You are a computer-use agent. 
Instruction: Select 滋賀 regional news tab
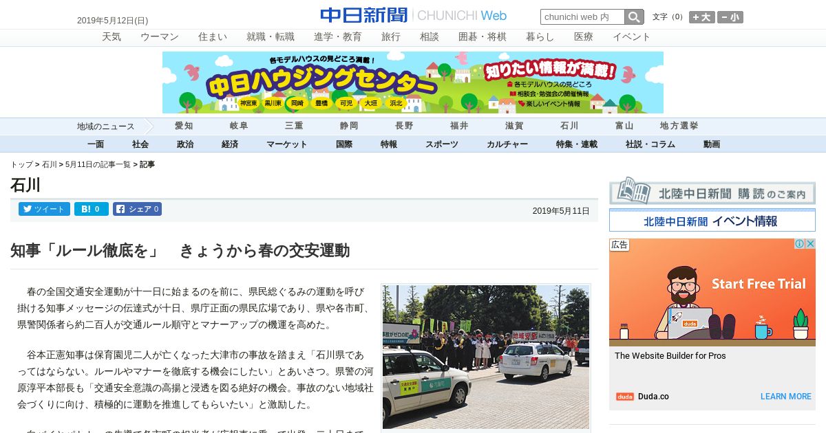[x=514, y=126]
